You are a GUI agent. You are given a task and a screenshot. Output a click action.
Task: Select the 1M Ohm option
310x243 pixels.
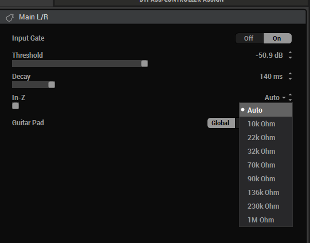point(266,220)
